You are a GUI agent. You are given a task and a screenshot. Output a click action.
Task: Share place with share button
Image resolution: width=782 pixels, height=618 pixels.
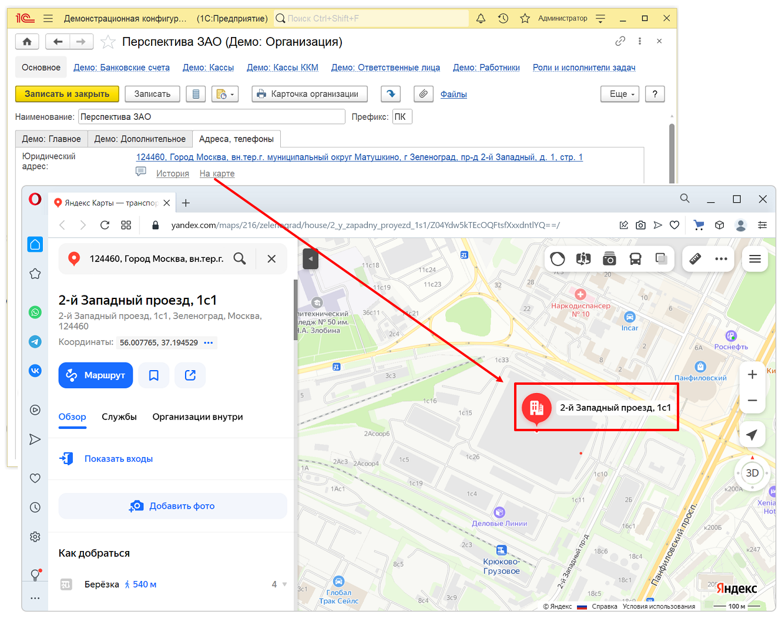pyautogui.click(x=190, y=375)
